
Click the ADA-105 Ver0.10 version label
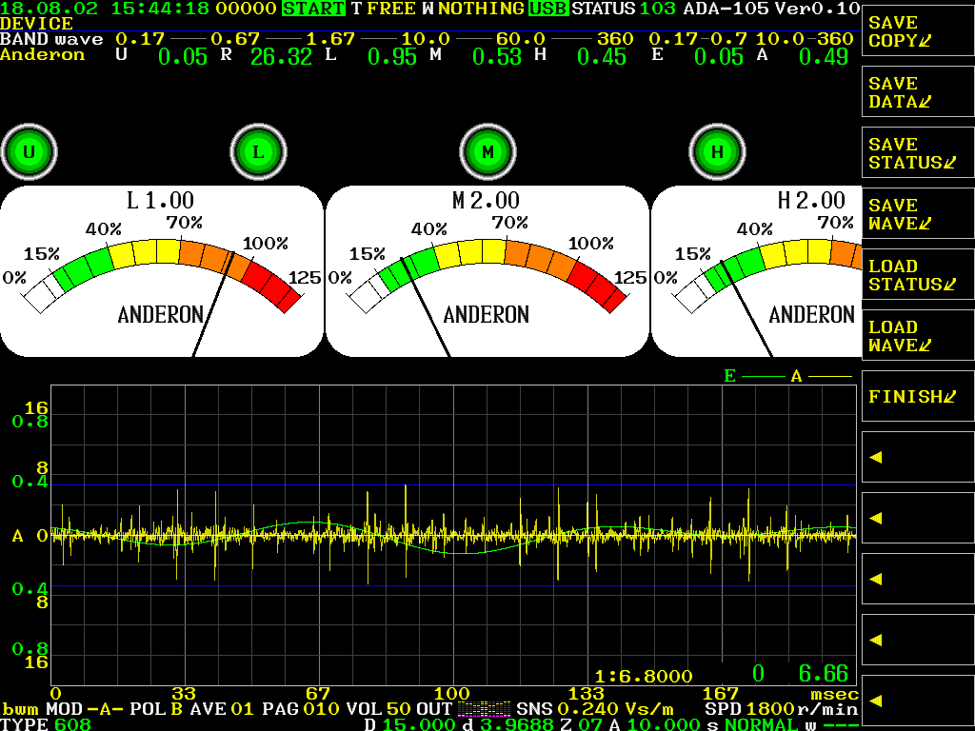tap(771, 9)
